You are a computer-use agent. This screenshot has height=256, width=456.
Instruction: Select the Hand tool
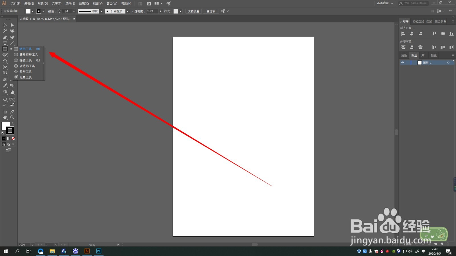[x=5, y=117]
